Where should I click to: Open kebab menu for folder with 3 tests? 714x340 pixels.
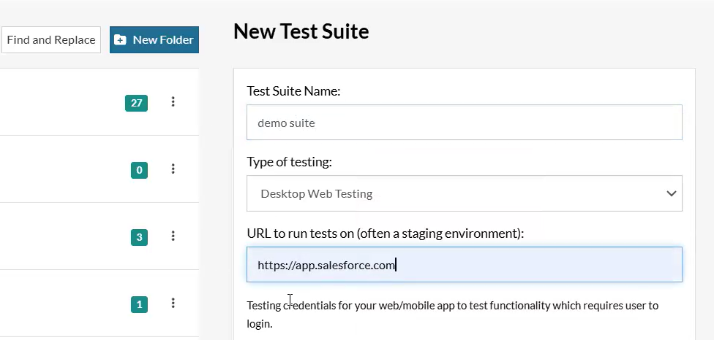[173, 236]
